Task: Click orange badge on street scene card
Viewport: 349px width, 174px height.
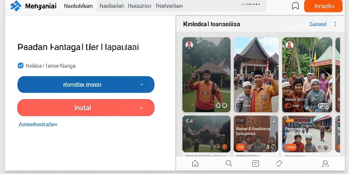Action: (x=290, y=147)
